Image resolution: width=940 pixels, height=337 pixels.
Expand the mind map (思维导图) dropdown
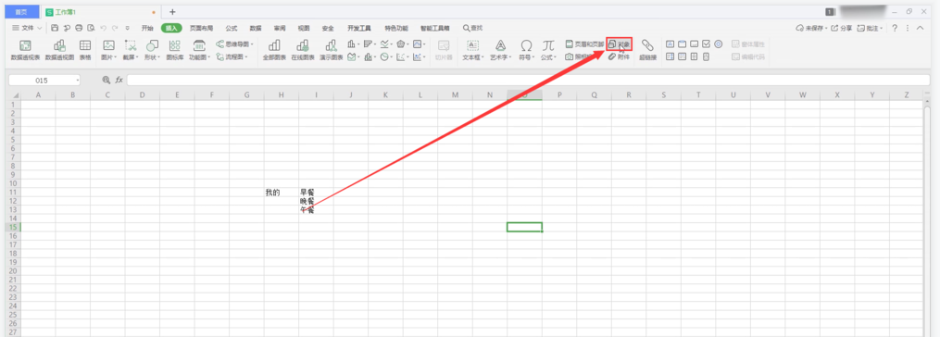click(235, 44)
